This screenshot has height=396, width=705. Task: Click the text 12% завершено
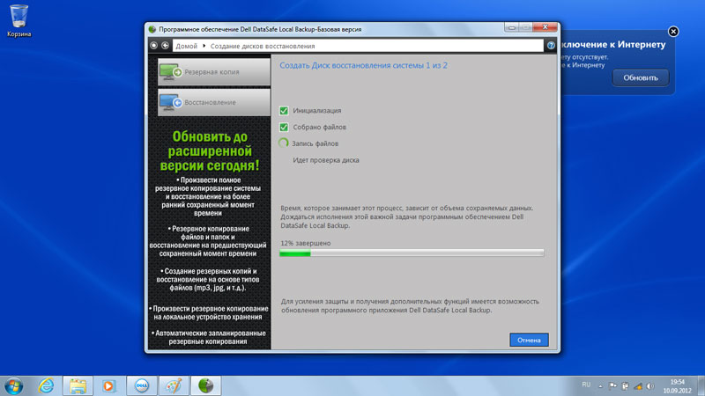tap(305, 243)
